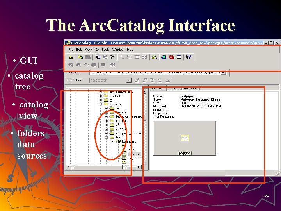Switch to the Preview tab
The height and width of the screenshot is (211, 281).
pyautogui.click(x=174, y=88)
